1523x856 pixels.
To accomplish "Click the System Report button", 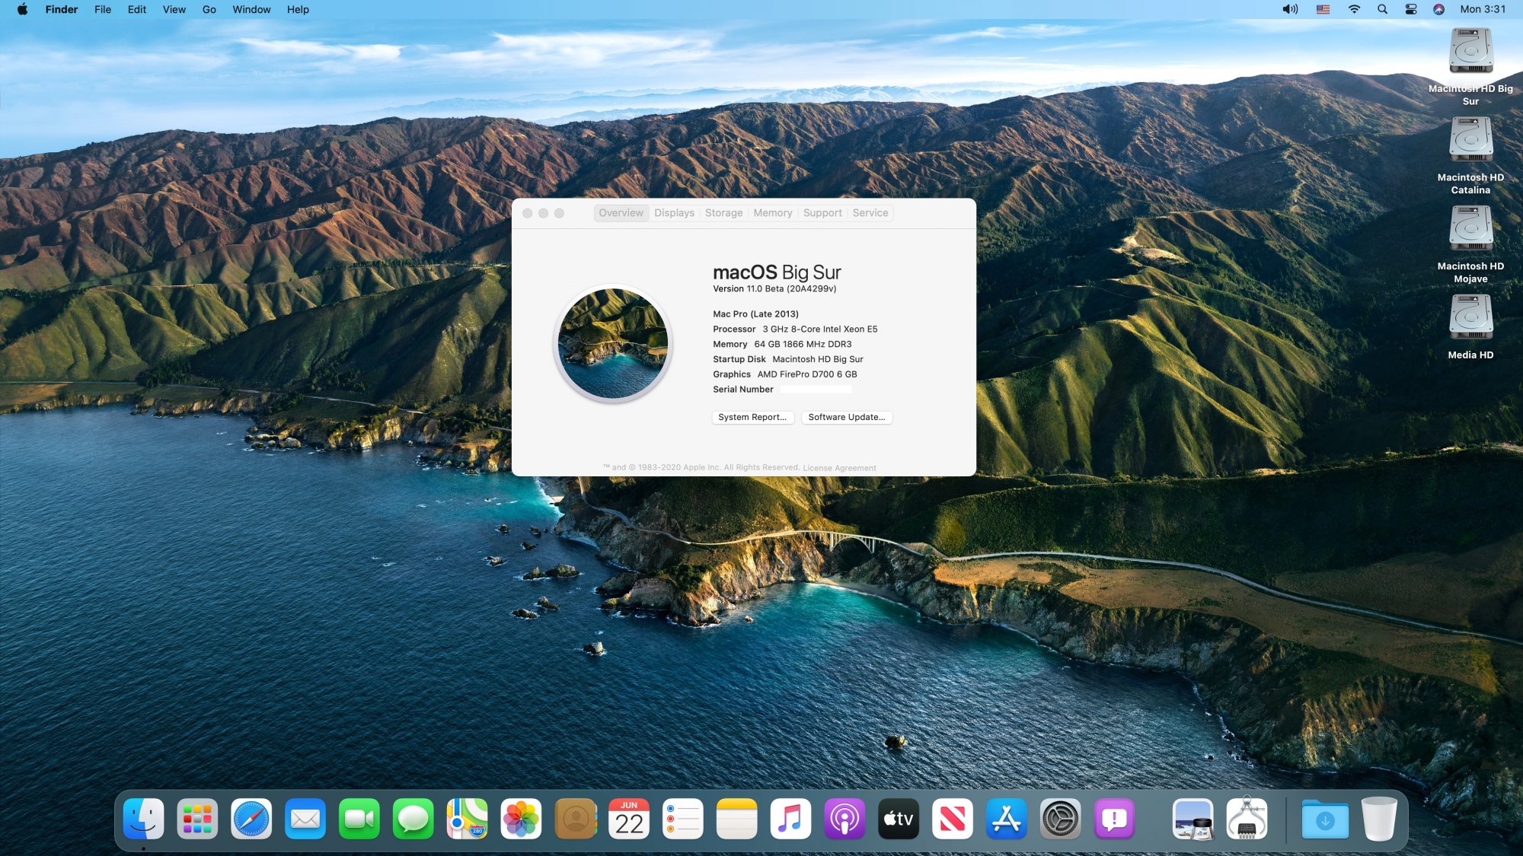I will (x=752, y=417).
